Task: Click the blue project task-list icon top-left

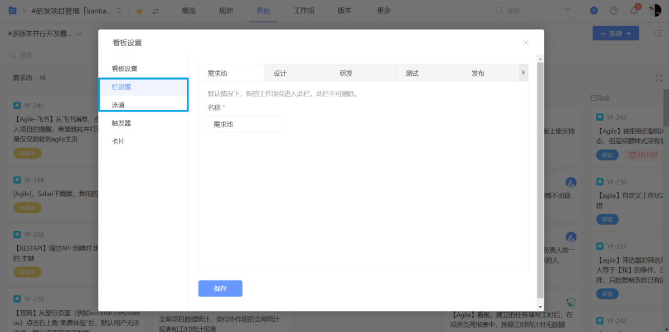Action: [x=12, y=9]
